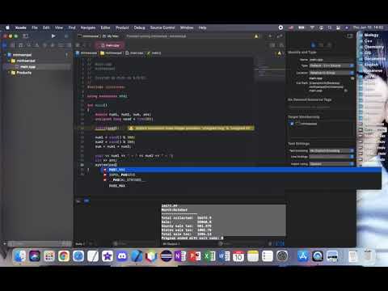Open System Preferences from the Dock
This screenshot has width=388, height=291.
(x=282, y=256)
